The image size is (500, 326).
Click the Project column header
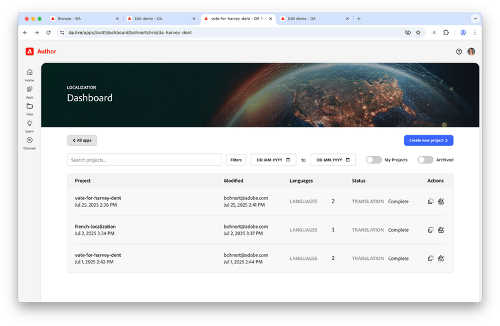point(83,181)
